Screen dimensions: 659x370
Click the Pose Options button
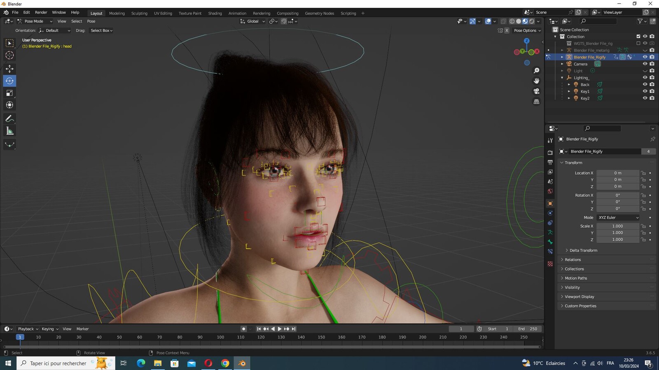pyautogui.click(x=527, y=30)
